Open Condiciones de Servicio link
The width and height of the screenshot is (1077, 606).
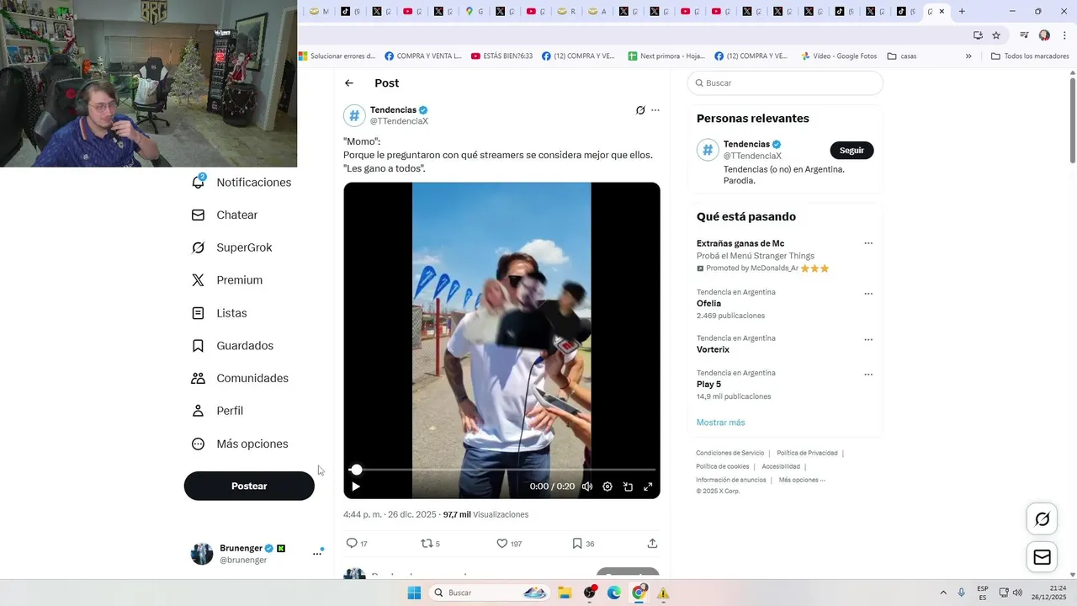pyautogui.click(x=729, y=453)
